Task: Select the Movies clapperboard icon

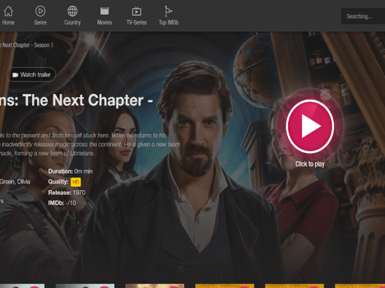Action: point(105,12)
